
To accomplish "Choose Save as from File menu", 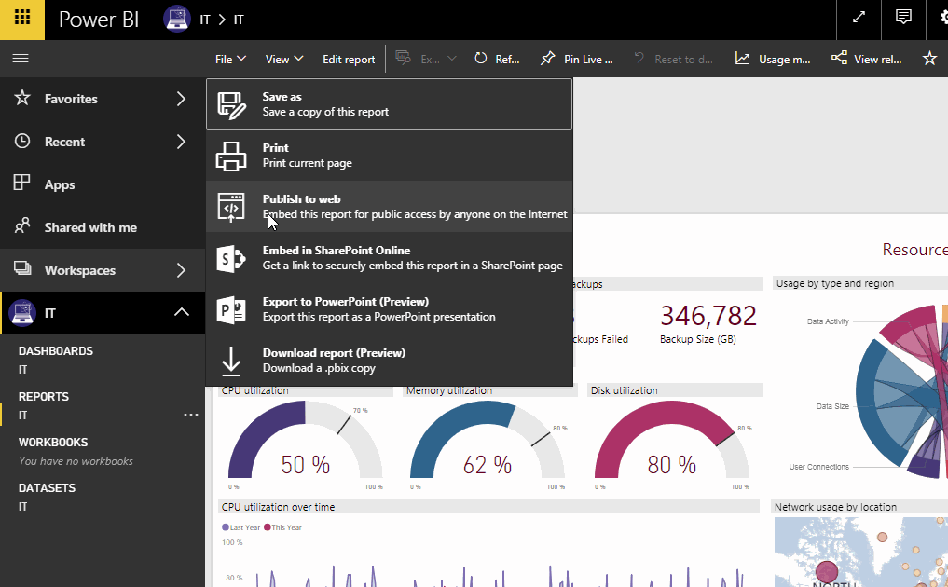I will click(x=389, y=104).
